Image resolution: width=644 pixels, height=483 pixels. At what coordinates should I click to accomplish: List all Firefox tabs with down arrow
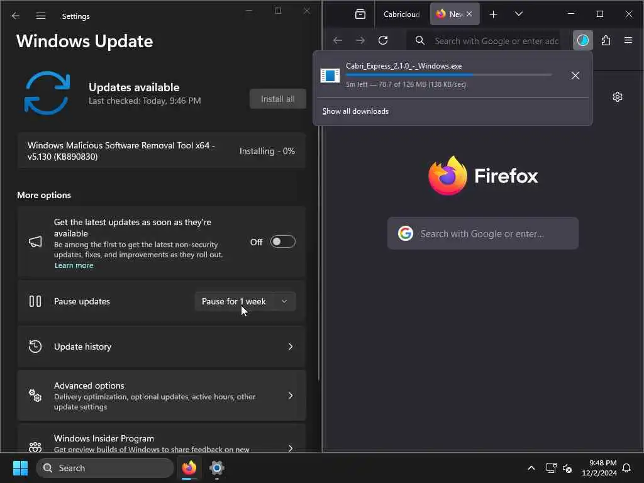point(519,14)
